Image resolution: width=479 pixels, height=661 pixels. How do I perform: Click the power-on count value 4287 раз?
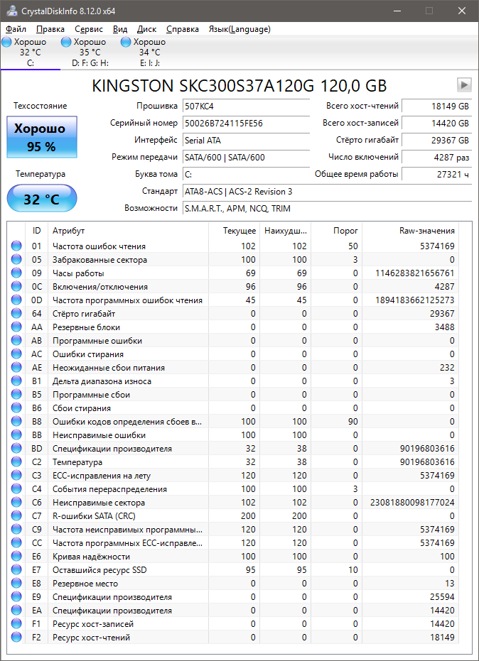coord(437,157)
